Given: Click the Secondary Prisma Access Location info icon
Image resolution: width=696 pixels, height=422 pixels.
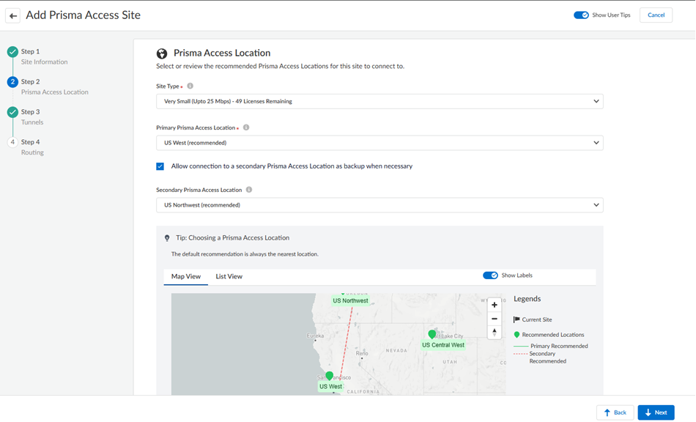Looking at the screenshot, I should pos(249,190).
